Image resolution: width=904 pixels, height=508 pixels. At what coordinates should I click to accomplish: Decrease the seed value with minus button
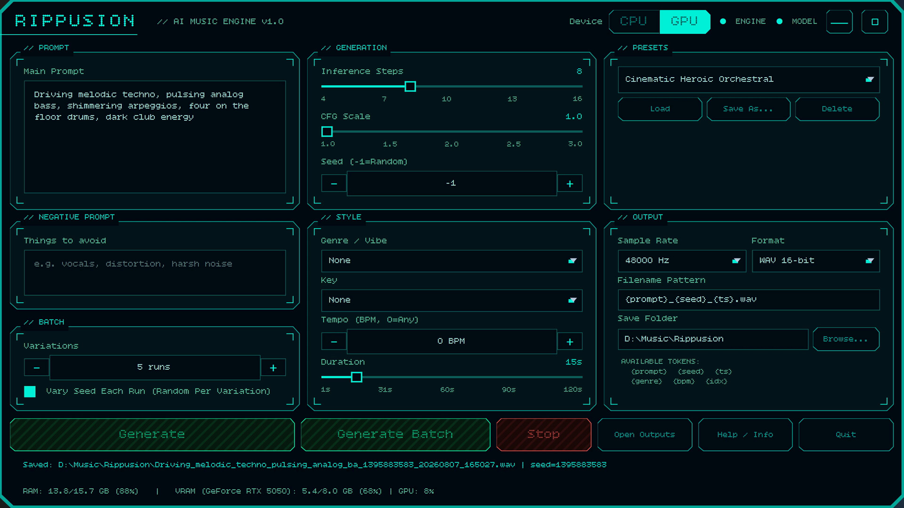pos(334,183)
